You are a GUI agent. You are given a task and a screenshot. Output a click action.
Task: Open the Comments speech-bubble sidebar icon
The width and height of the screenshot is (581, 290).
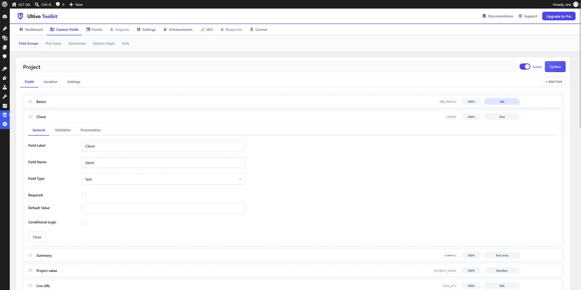coord(5,57)
